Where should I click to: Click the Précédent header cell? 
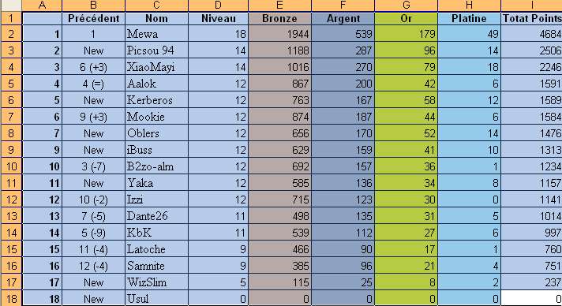[94, 18]
